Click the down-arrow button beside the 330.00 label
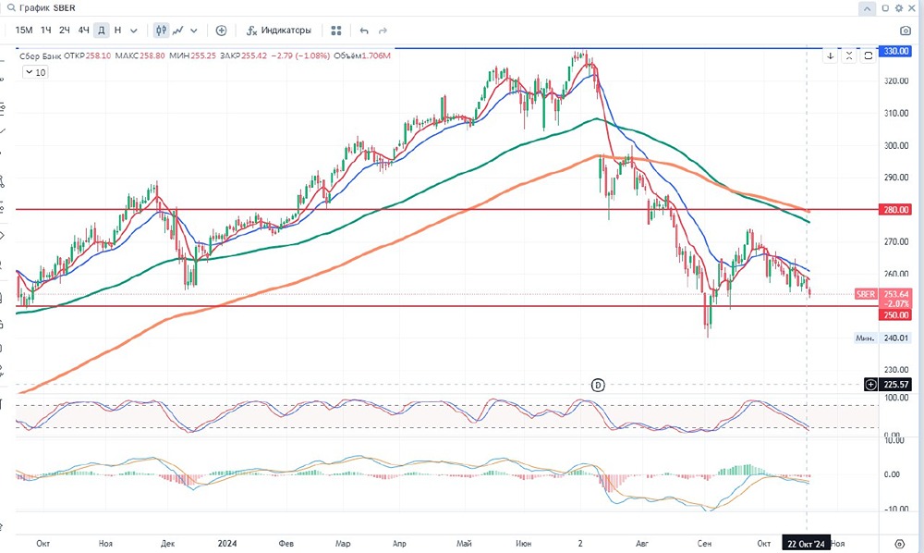Image resolution: width=924 pixels, height=553 pixels. 831,56
